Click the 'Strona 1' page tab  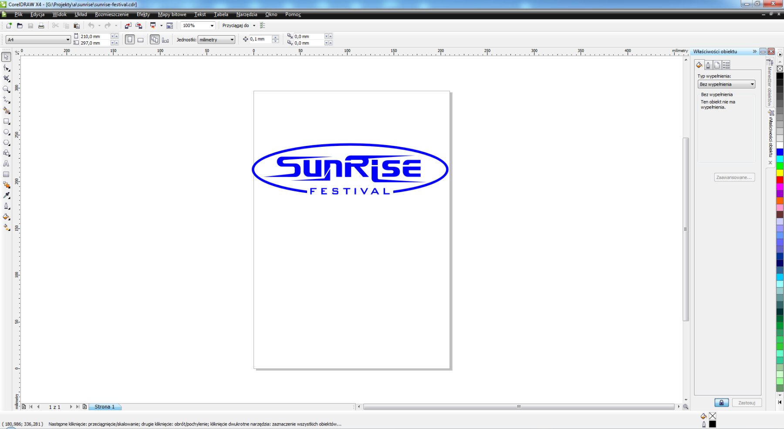click(105, 407)
